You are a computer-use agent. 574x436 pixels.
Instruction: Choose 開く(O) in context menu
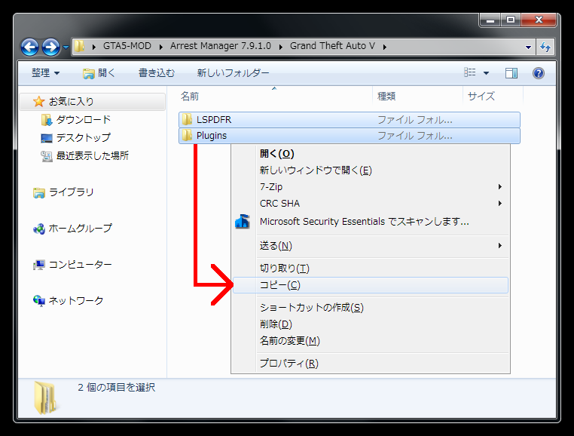coord(371,154)
